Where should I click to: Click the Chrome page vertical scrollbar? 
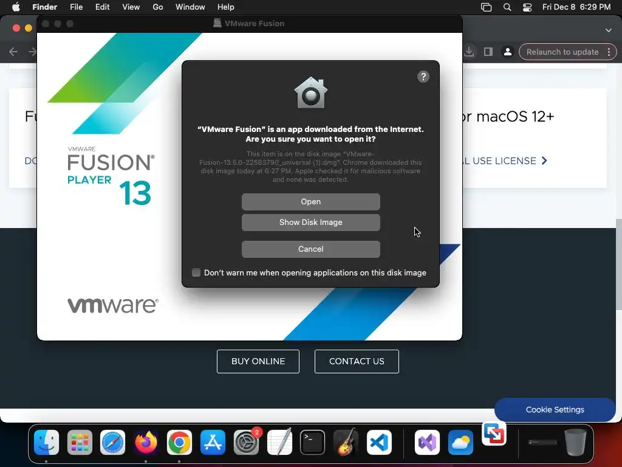[619, 265]
